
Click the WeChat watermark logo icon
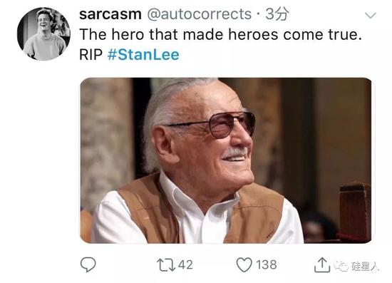click(x=341, y=267)
